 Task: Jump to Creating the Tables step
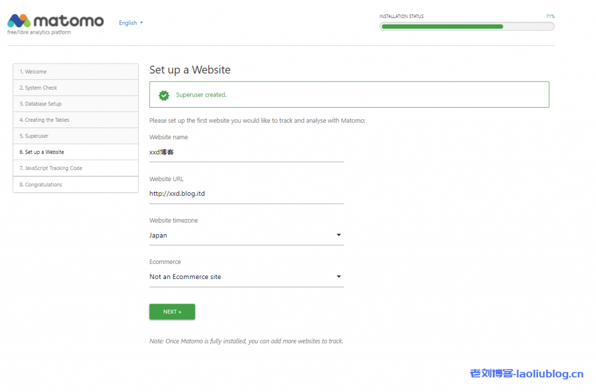[x=76, y=120]
